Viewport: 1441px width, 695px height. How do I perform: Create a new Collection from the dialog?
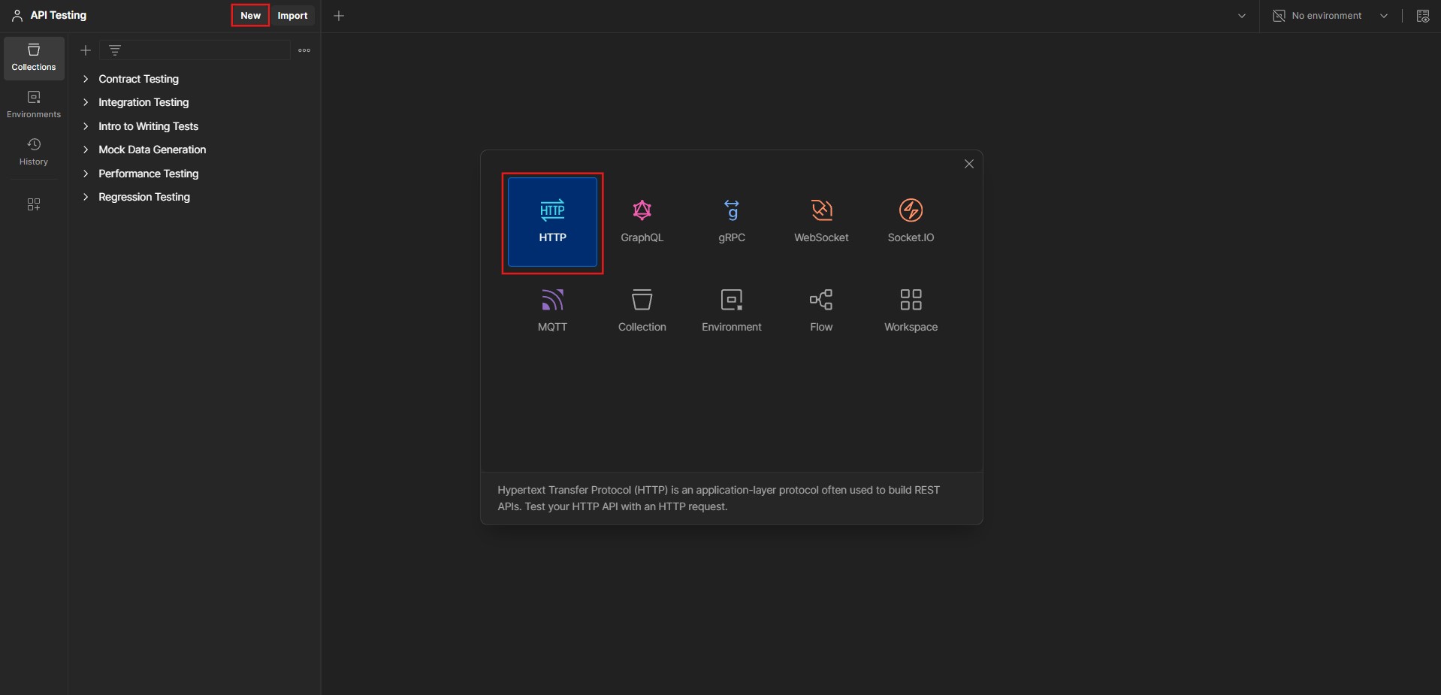642,311
